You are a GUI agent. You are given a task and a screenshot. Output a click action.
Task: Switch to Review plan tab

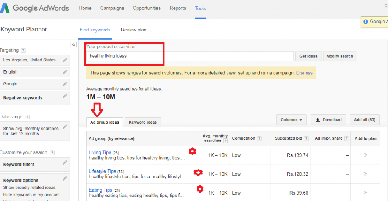click(134, 30)
